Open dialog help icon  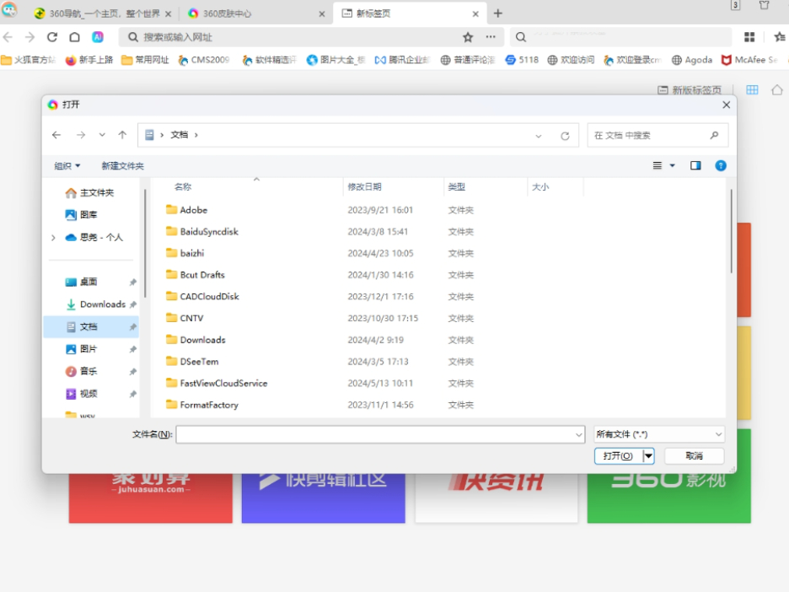721,165
